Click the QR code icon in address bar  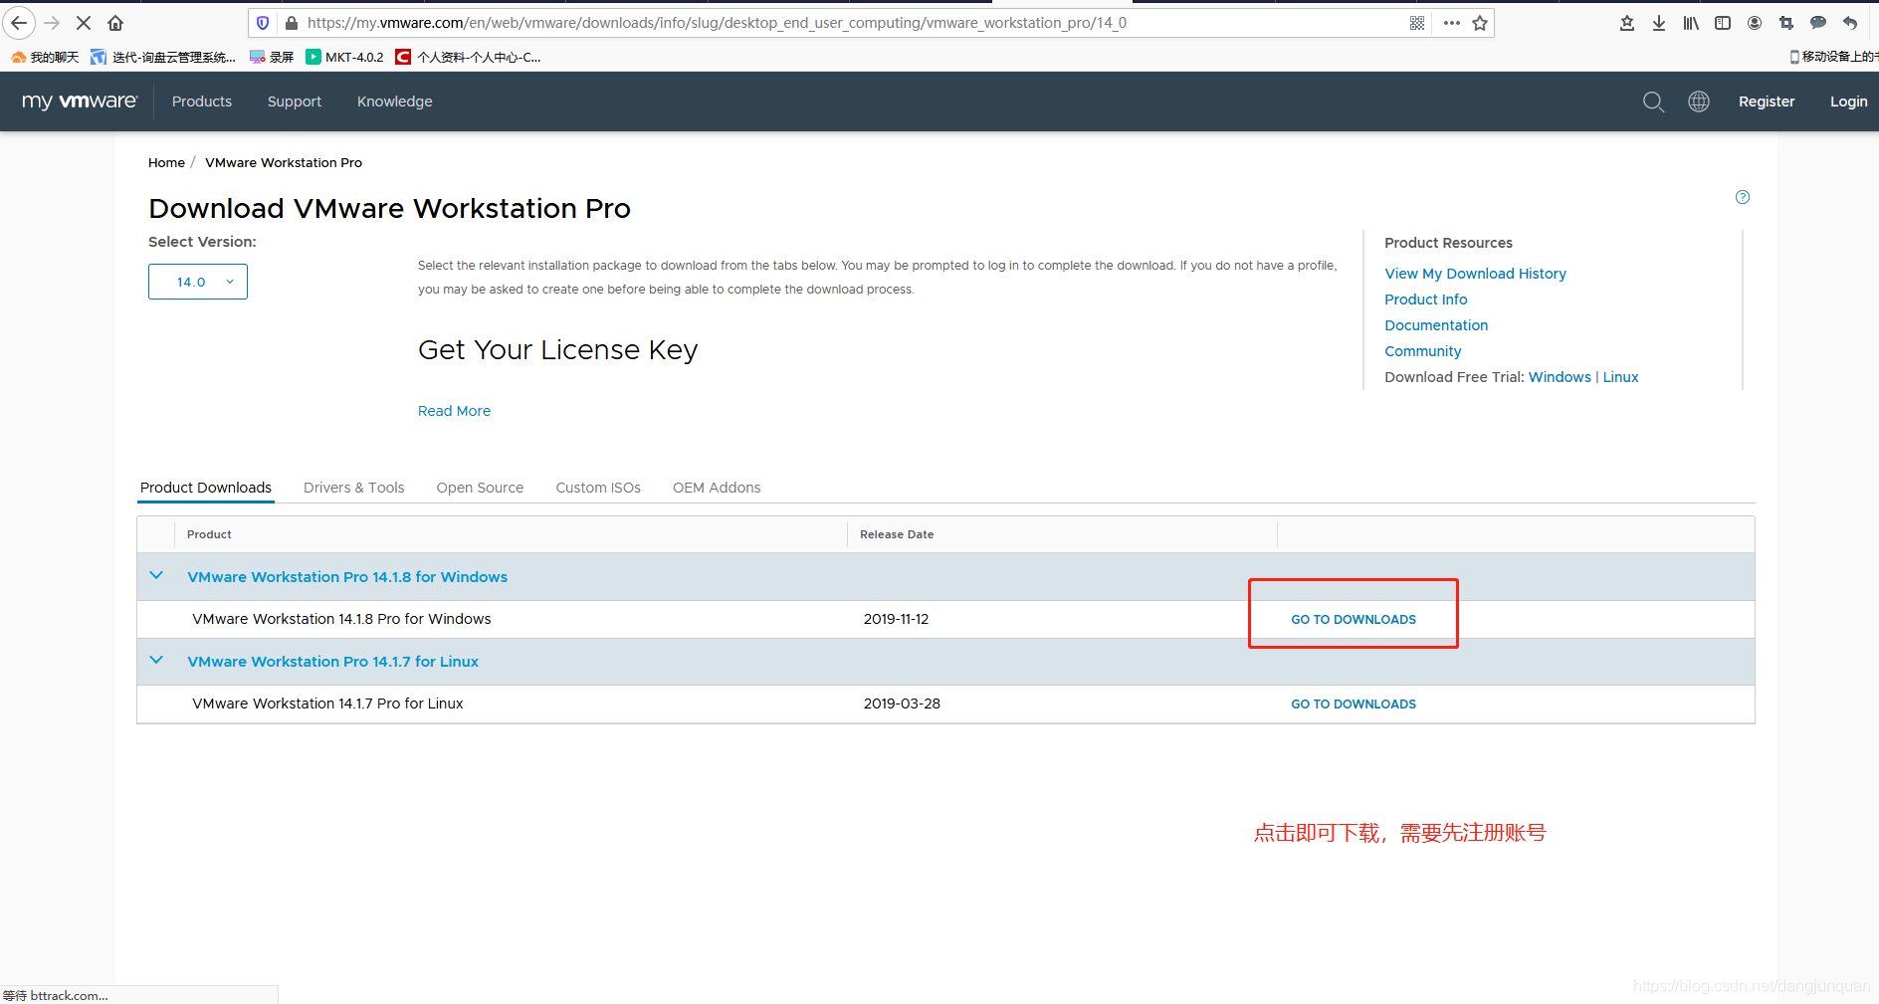coord(1417,22)
